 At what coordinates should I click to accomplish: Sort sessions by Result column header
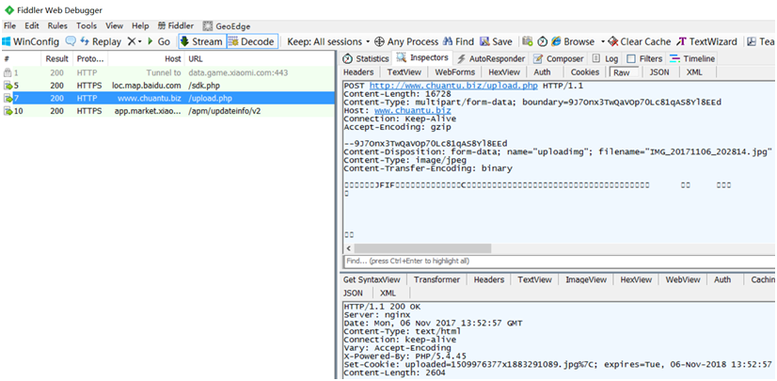tap(57, 59)
